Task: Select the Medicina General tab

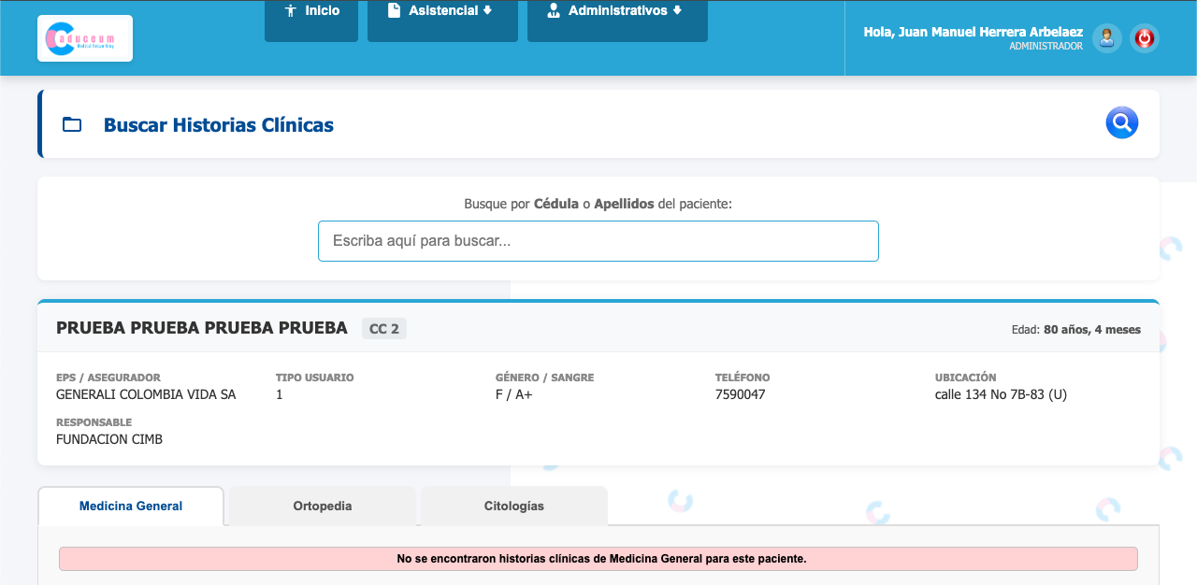Action: coord(131,507)
